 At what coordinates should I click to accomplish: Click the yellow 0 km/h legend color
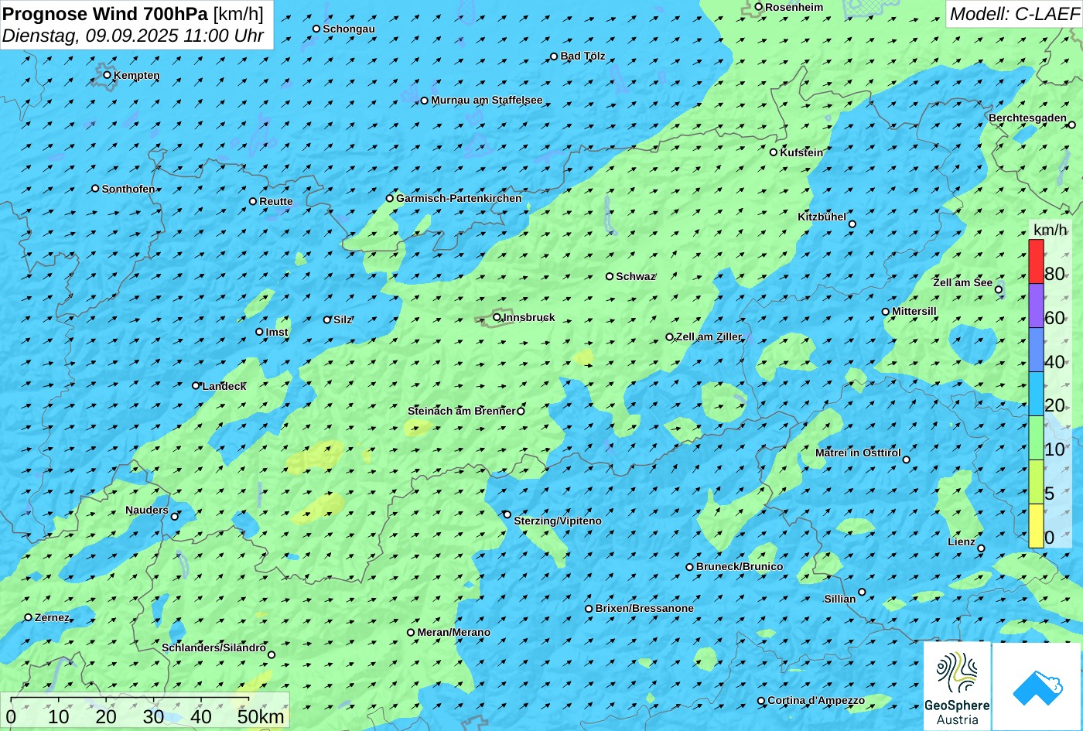pyautogui.click(x=1036, y=526)
